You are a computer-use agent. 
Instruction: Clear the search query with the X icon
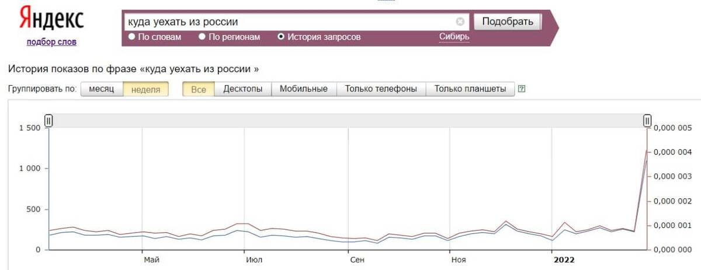[x=460, y=22]
